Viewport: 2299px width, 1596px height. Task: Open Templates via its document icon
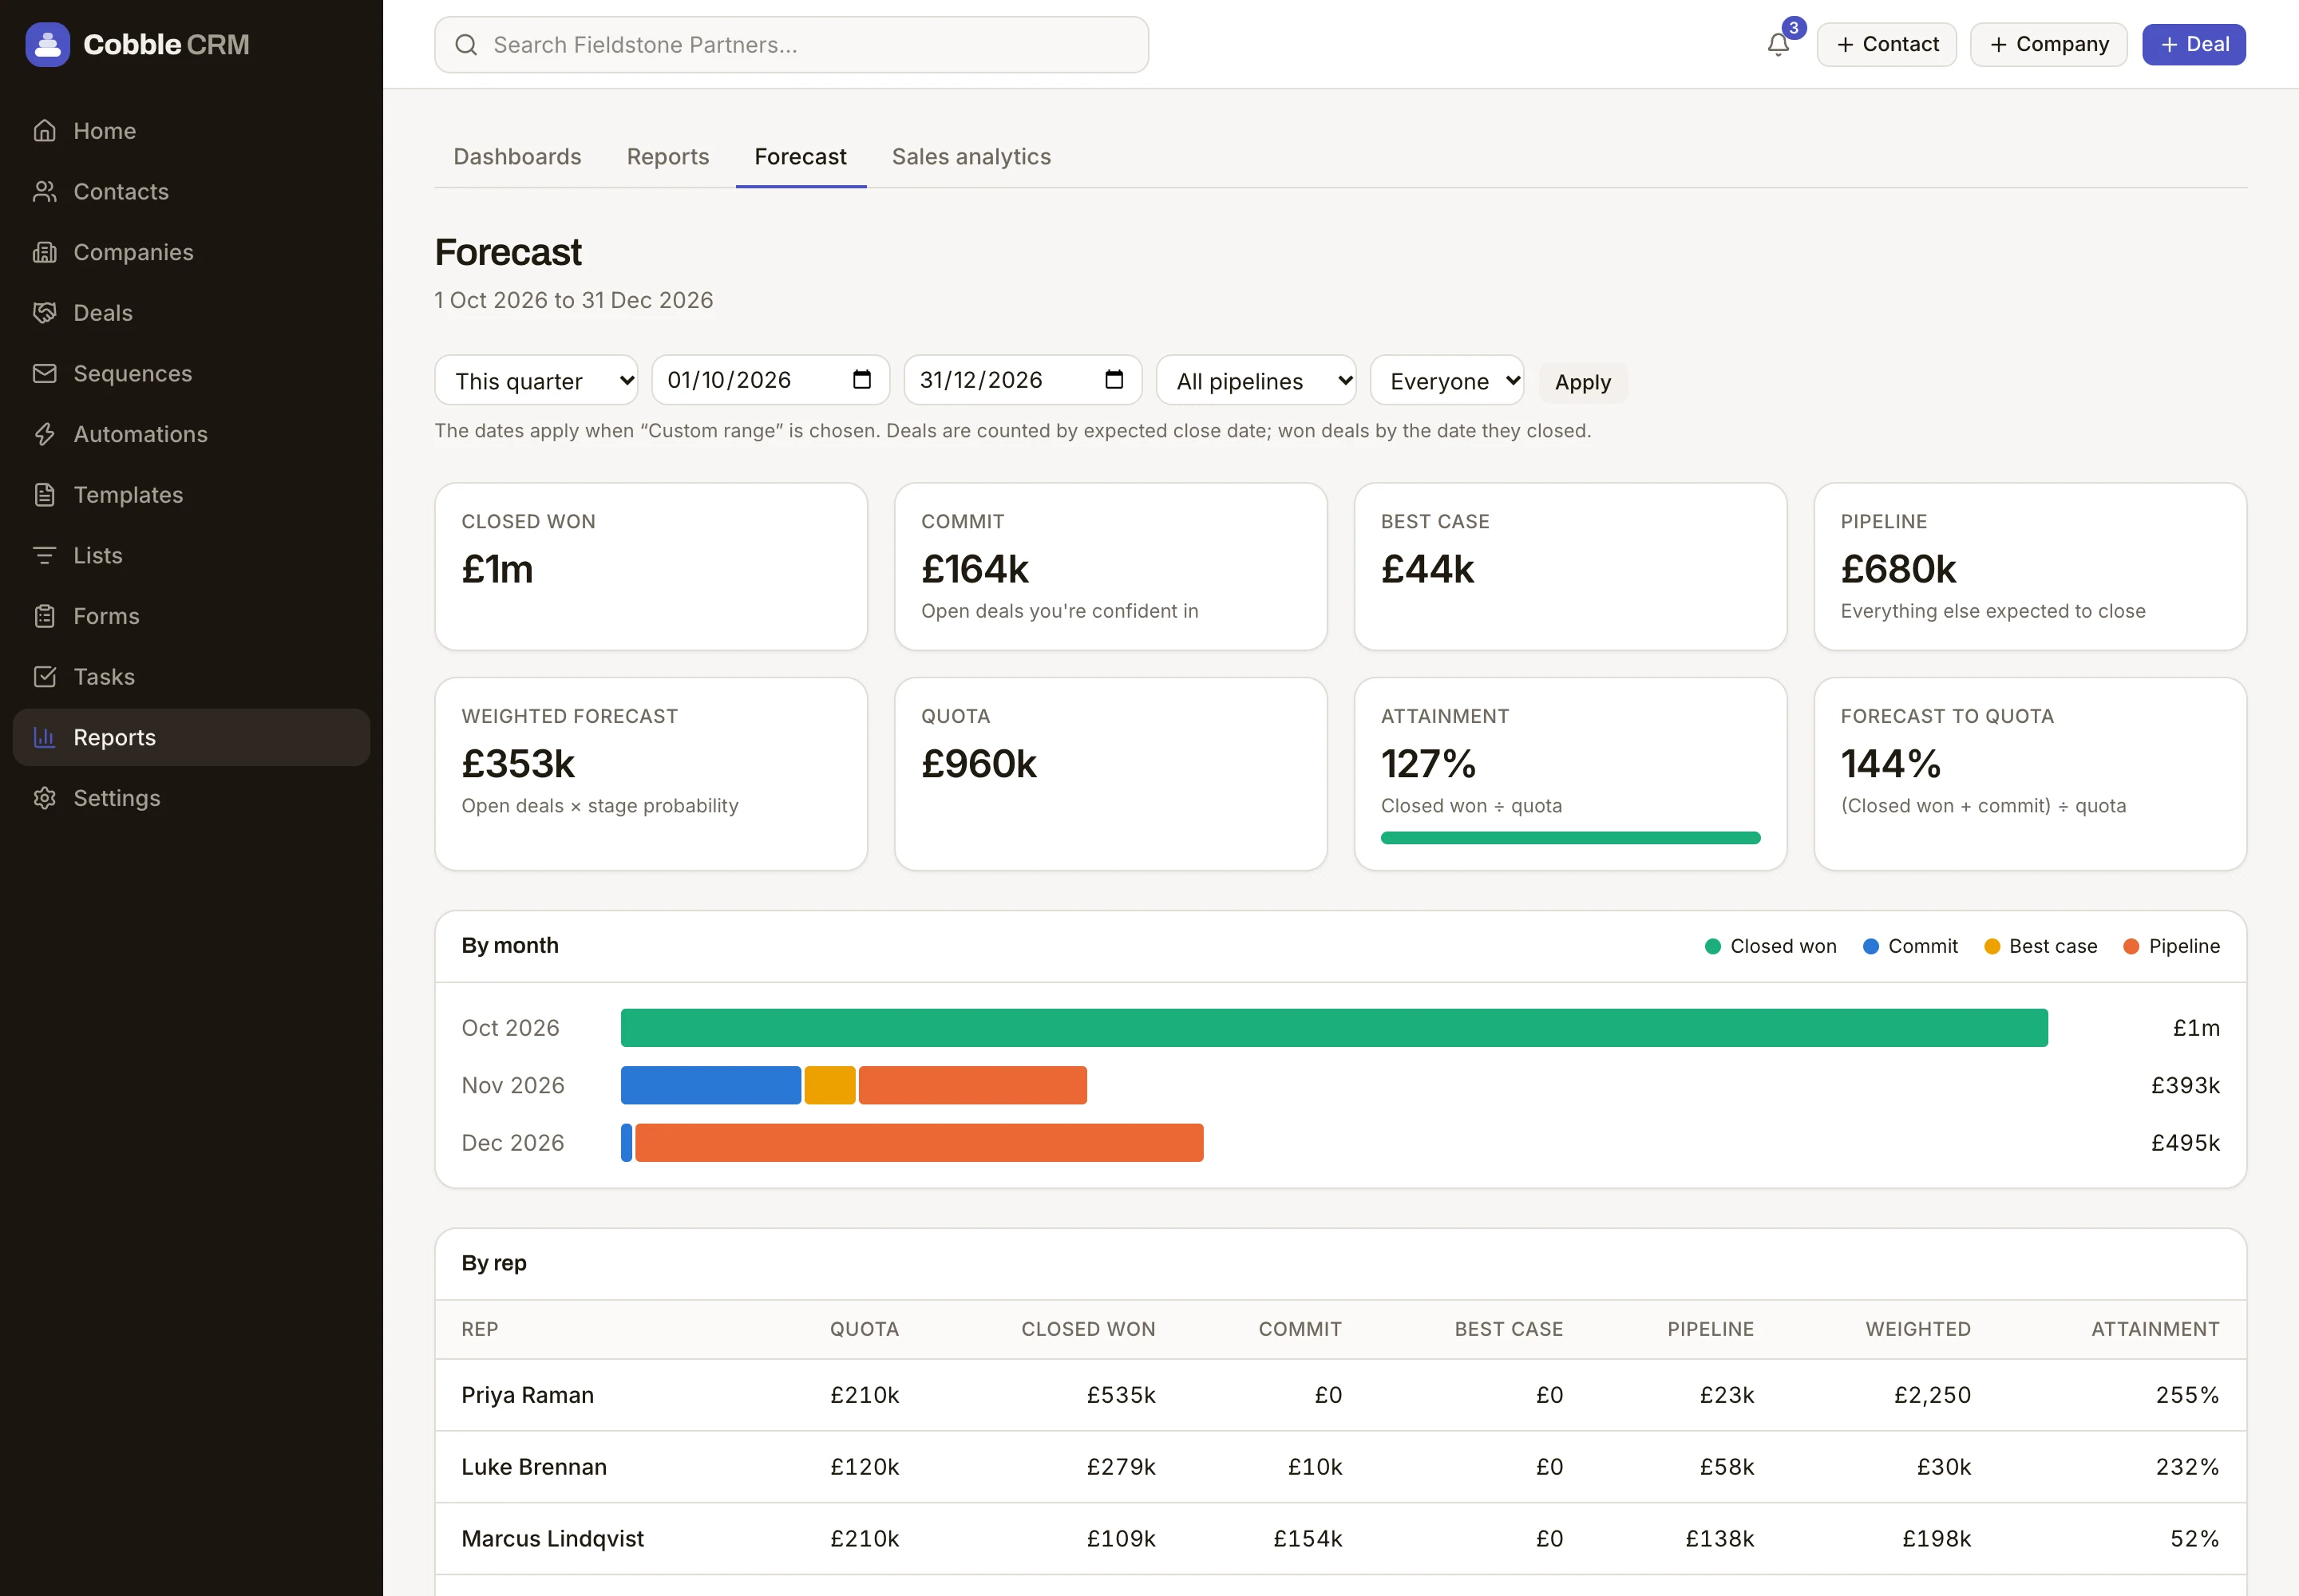tap(44, 495)
